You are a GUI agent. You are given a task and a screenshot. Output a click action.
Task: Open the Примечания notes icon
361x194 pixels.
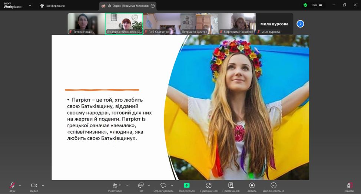(231, 185)
